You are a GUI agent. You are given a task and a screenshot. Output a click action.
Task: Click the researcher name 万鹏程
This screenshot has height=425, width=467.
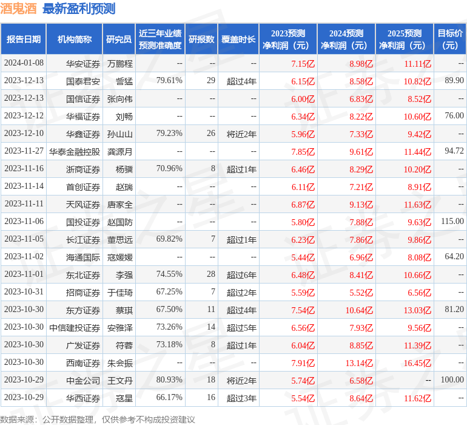click(x=120, y=64)
